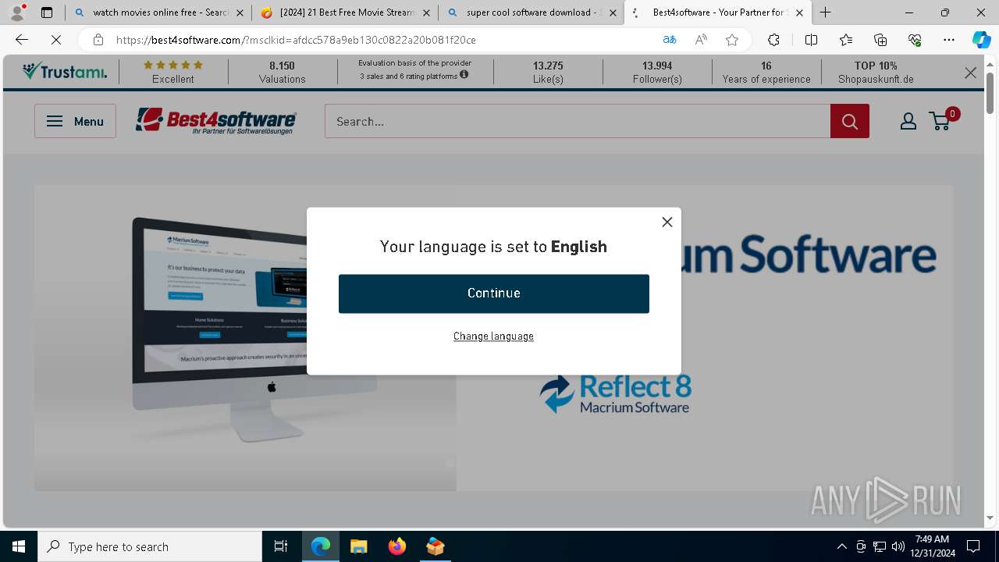Click the Best4software logo
The width and height of the screenshot is (999, 562).
[216, 121]
